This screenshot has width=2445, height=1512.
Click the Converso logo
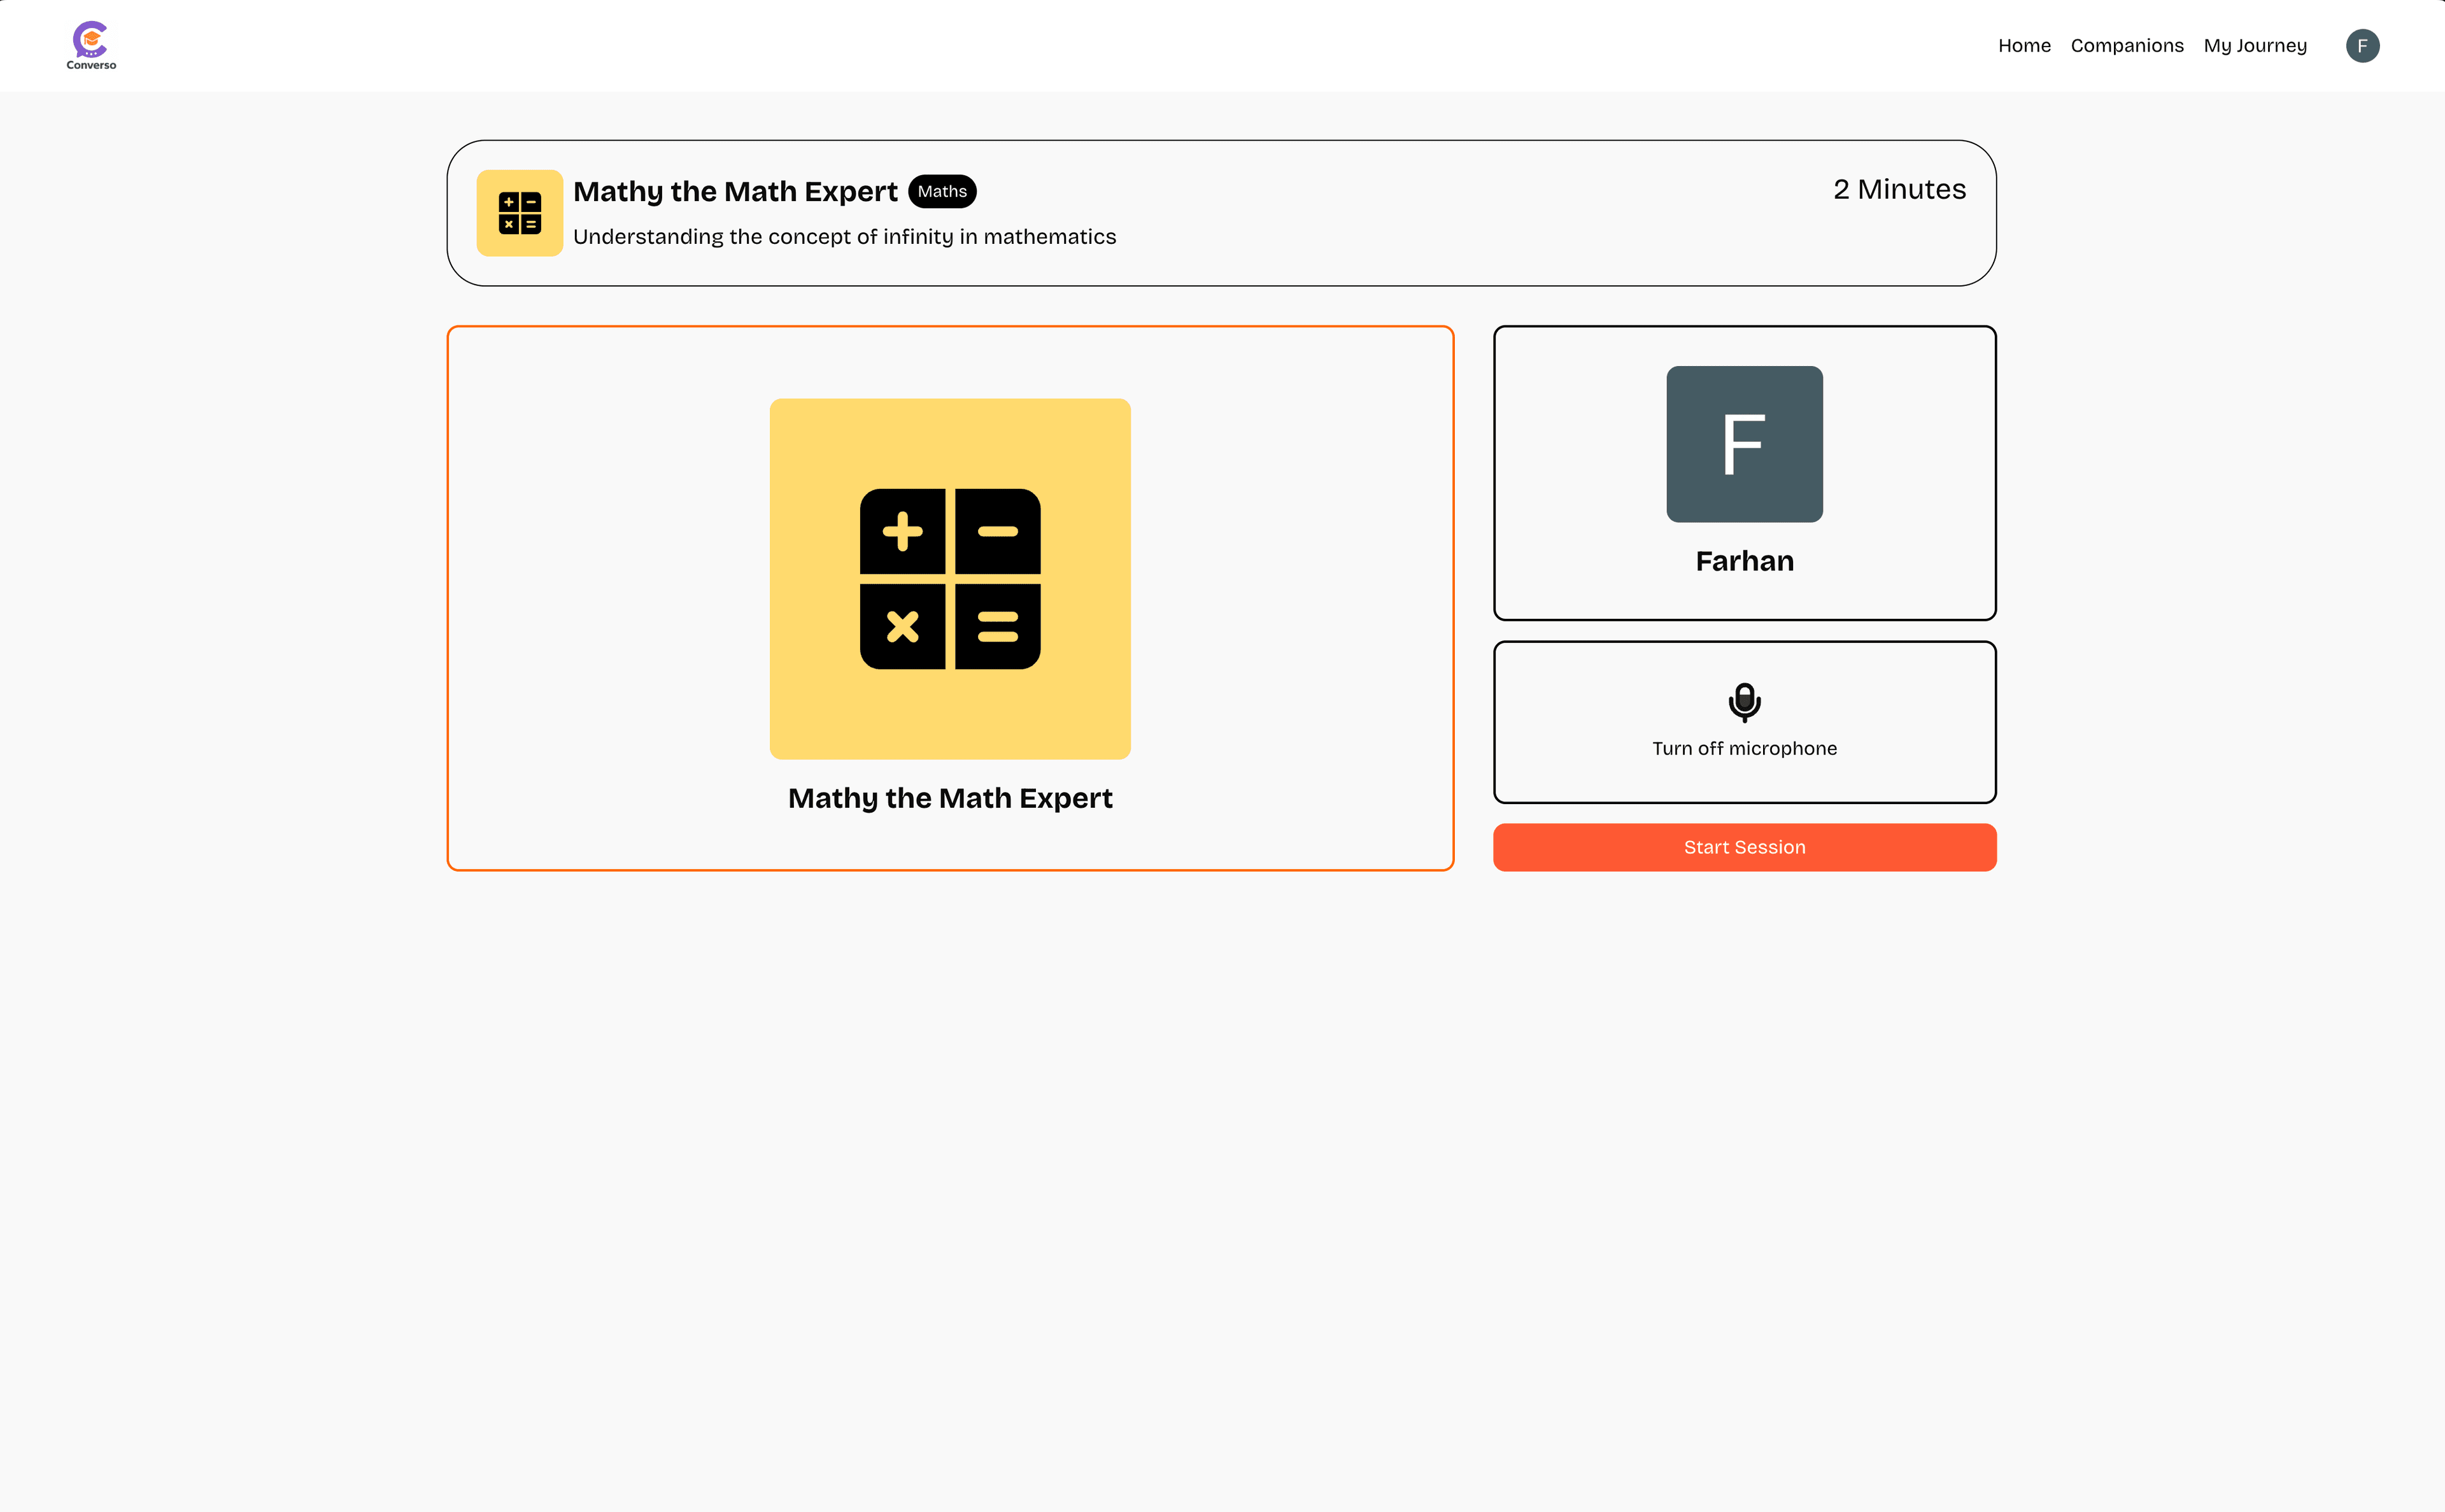[91, 45]
